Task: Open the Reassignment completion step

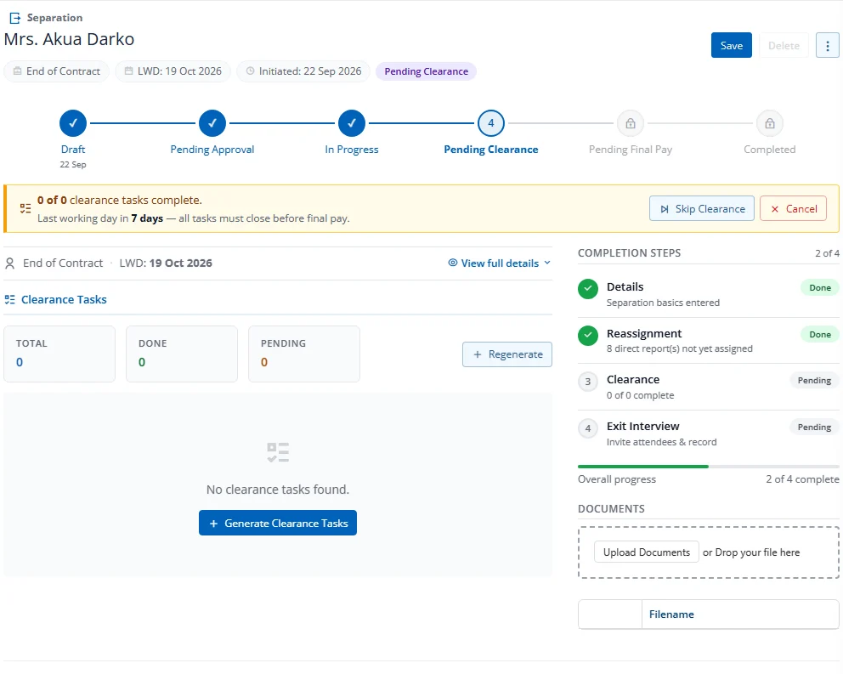Action: 708,341
